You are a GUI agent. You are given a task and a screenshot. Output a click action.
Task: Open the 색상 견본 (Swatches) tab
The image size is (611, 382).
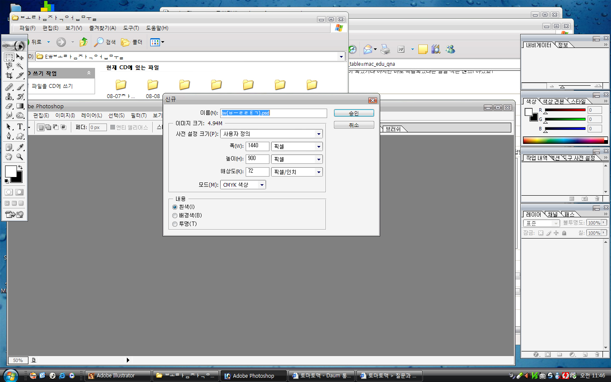pos(553,101)
